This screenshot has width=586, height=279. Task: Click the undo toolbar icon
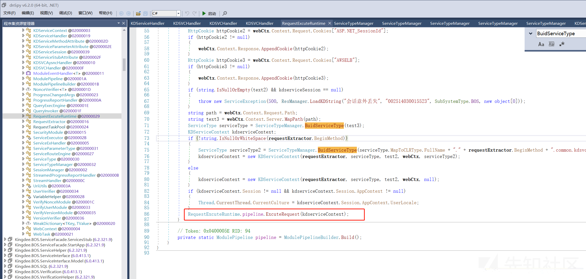click(187, 13)
